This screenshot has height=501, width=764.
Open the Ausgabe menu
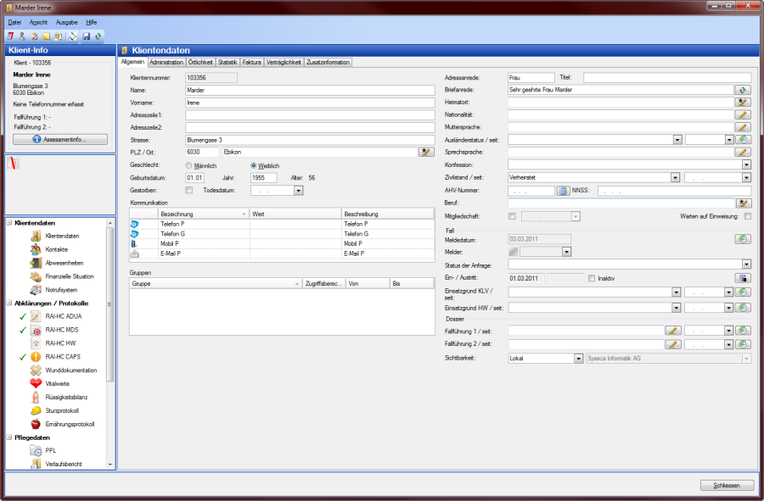[66, 21]
